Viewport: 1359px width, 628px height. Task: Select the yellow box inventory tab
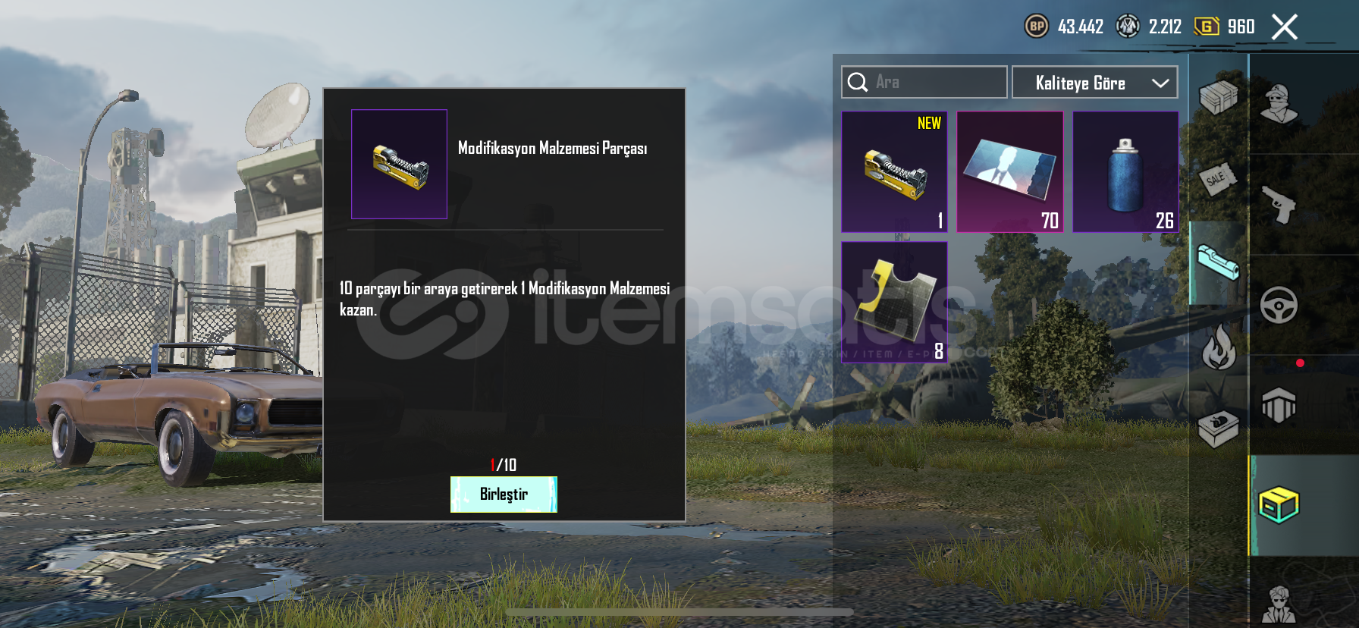[1279, 505]
